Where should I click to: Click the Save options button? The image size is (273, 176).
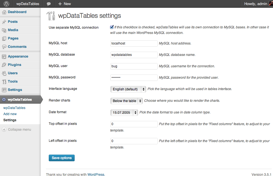[x=62, y=158]
